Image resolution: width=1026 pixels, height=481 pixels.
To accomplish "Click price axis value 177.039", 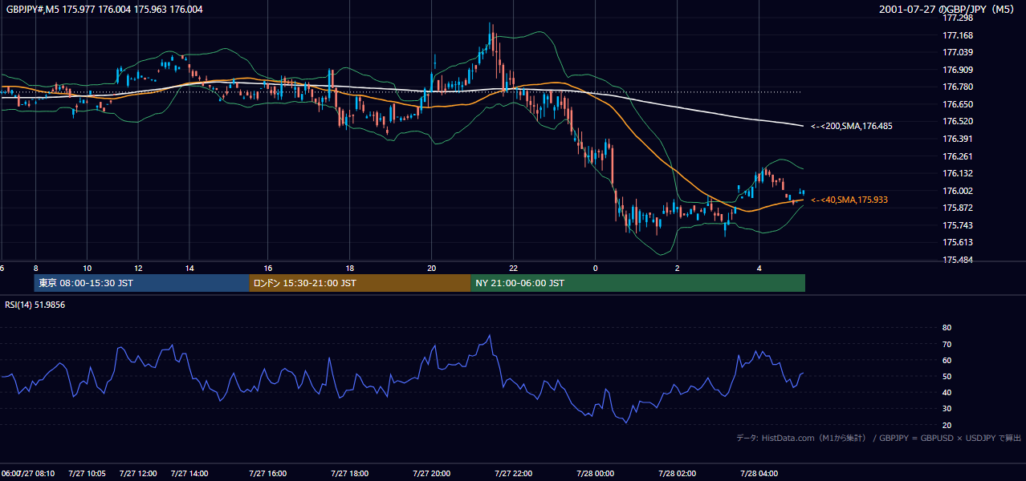I will click(x=958, y=52).
